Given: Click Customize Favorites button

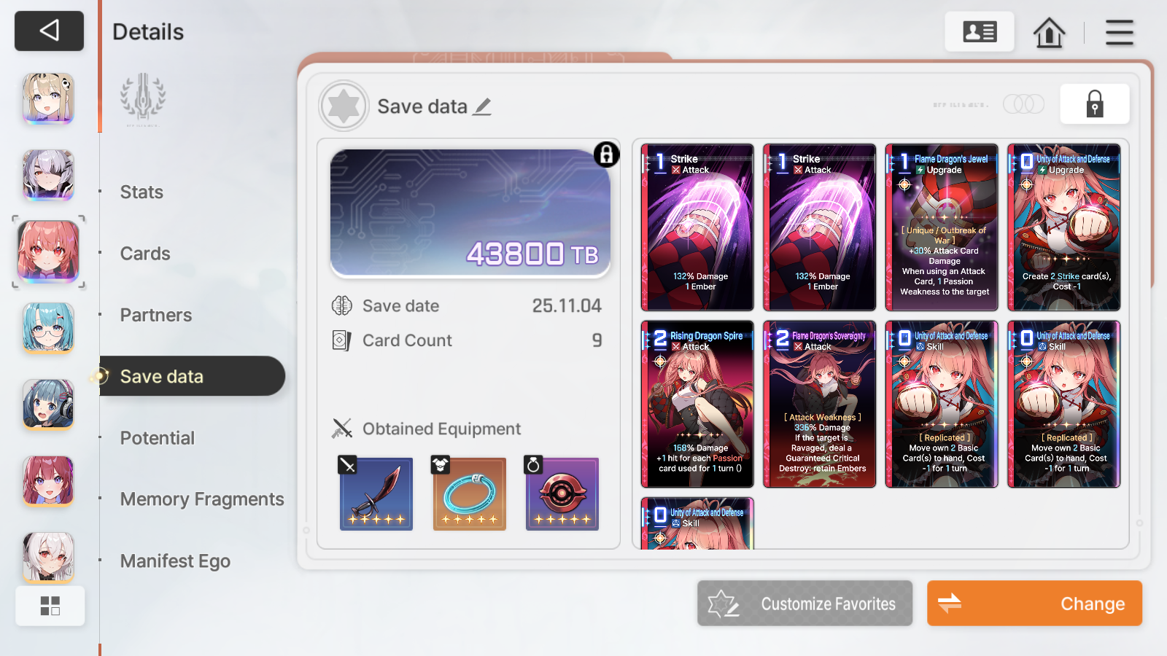Looking at the screenshot, I should [805, 604].
